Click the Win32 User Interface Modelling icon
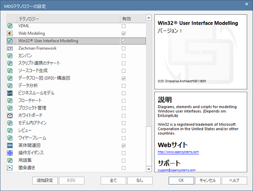Screen dimensions: 253x191 (10, 41)
